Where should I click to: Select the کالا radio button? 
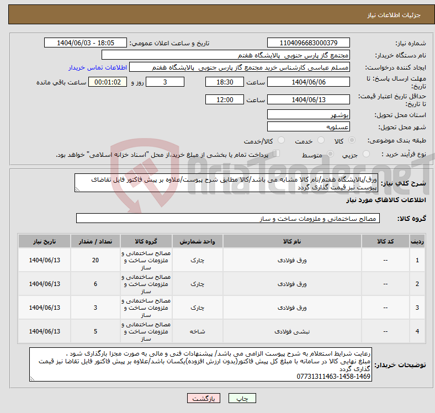(x=352, y=140)
